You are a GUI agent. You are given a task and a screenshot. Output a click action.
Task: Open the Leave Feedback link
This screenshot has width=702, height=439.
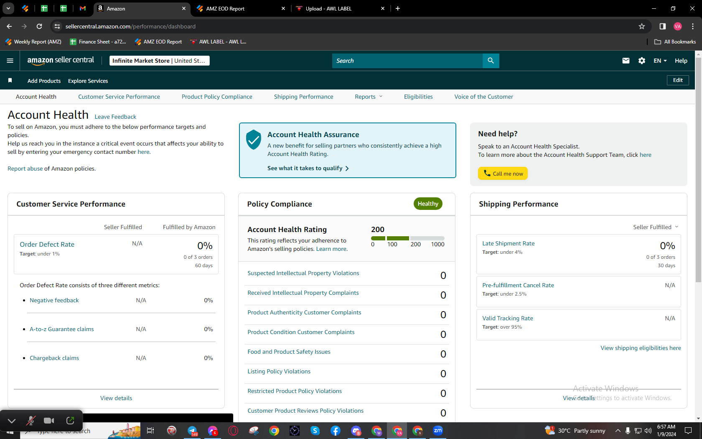click(115, 117)
